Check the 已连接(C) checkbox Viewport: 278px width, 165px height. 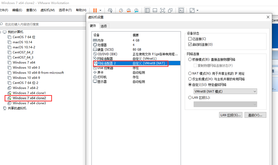(x=190, y=39)
